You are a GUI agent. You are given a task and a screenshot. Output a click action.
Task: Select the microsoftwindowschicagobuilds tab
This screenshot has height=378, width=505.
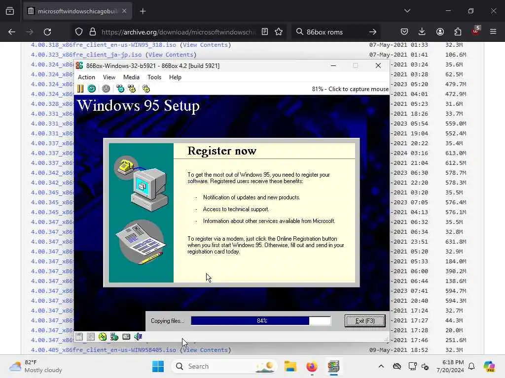click(x=77, y=11)
